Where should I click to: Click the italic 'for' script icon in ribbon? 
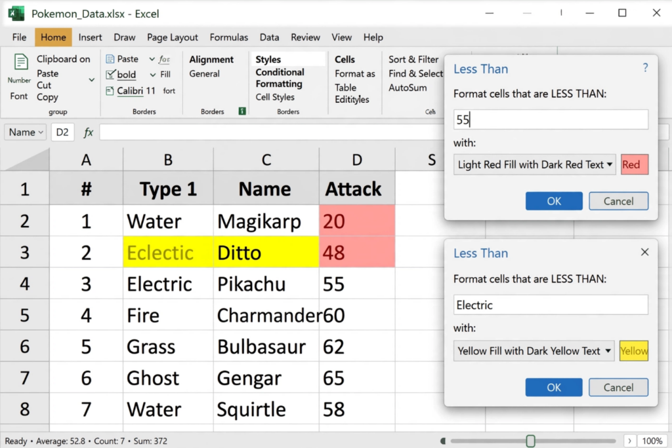point(164,59)
